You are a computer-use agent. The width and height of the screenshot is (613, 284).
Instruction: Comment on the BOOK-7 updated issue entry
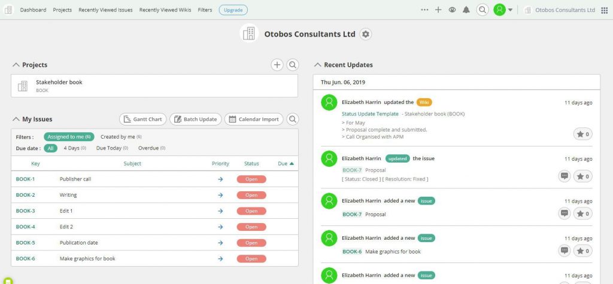click(564, 176)
